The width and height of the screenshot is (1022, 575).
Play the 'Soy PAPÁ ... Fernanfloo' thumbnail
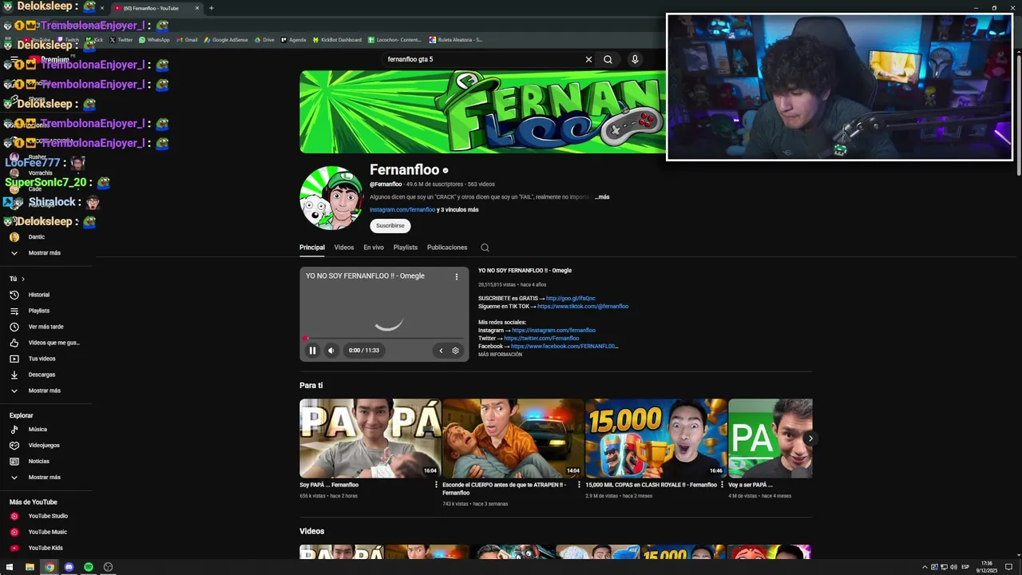click(x=370, y=438)
